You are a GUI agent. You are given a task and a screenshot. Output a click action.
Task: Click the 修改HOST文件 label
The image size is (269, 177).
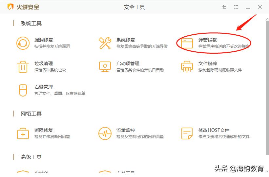[x=214, y=130]
